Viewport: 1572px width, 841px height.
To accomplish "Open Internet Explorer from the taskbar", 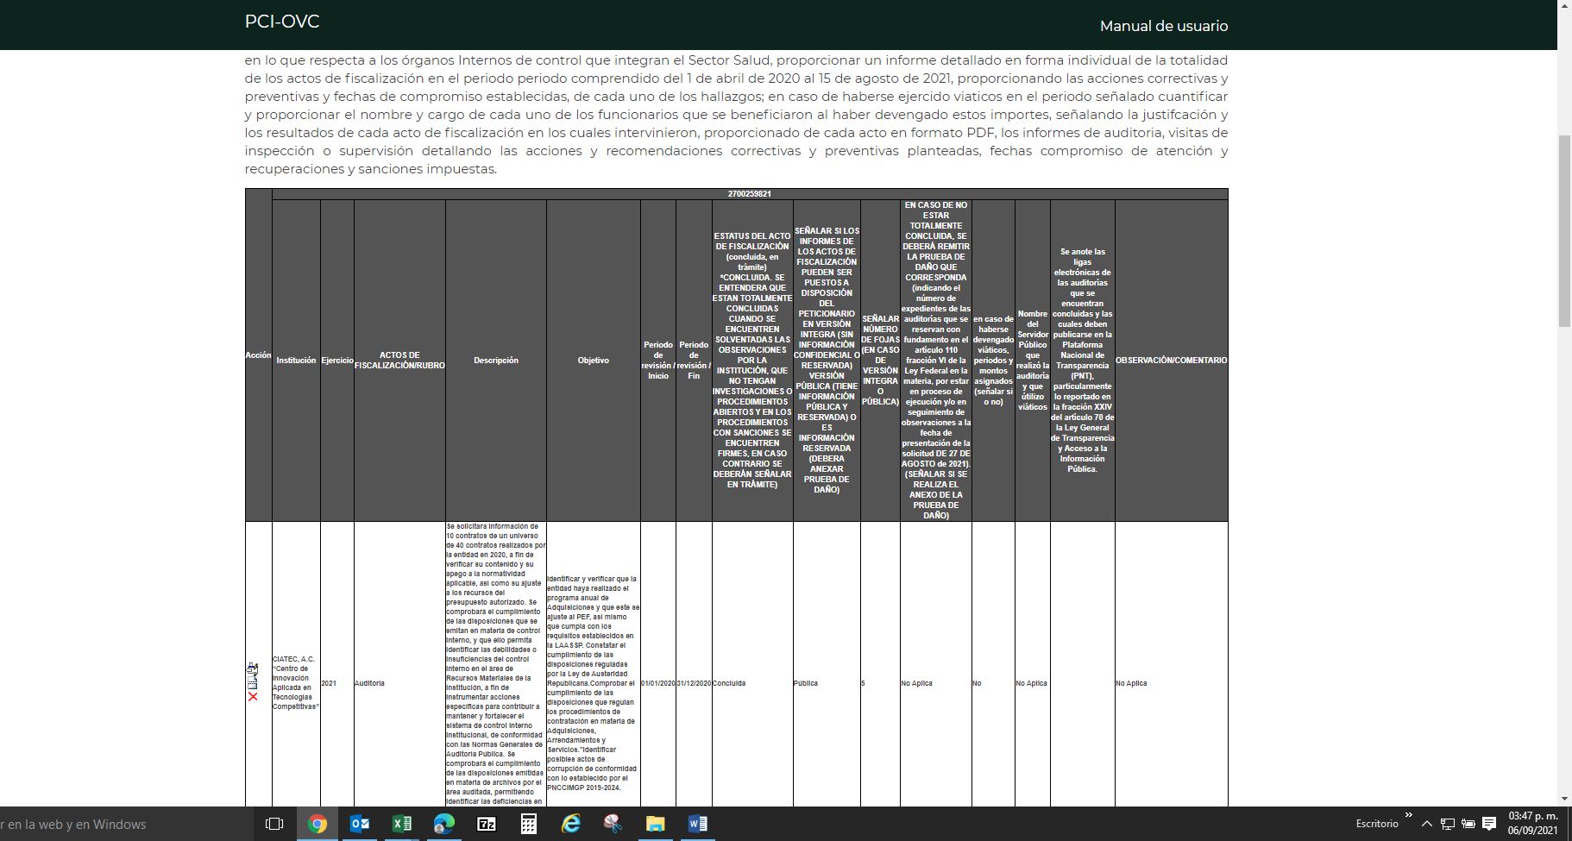I will point(570,824).
